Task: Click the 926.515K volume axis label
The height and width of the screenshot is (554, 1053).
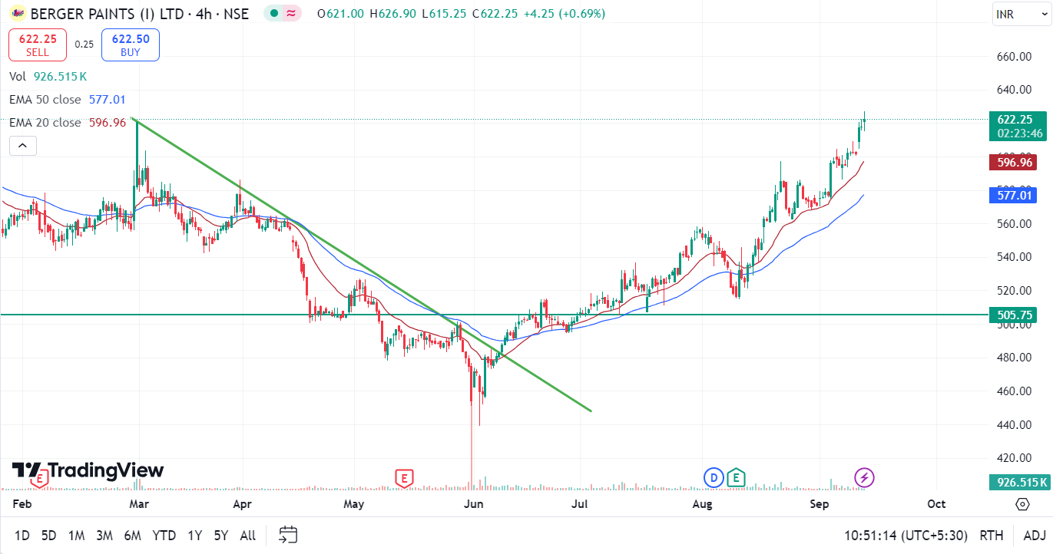Action: click(1021, 482)
